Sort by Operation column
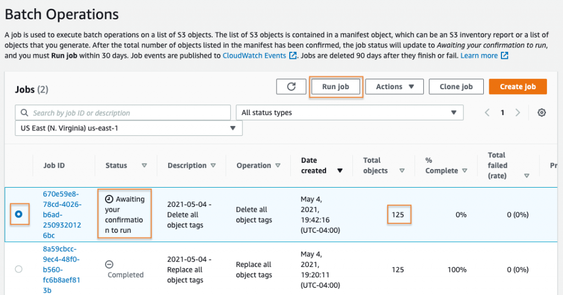 click(x=278, y=166)
